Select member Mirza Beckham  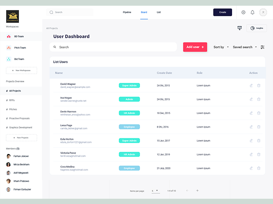[18, 165]
